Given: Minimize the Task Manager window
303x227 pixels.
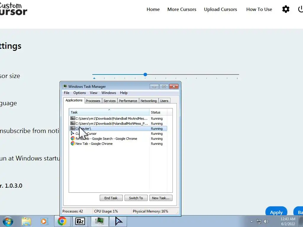Looking at the screenshot, I should click(154, 87).
